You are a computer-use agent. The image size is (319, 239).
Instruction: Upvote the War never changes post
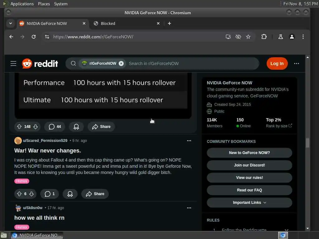click(x=19, y=194)
